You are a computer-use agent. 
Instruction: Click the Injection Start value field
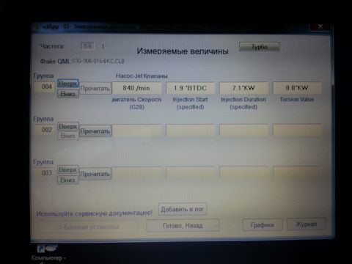(190, 88)
